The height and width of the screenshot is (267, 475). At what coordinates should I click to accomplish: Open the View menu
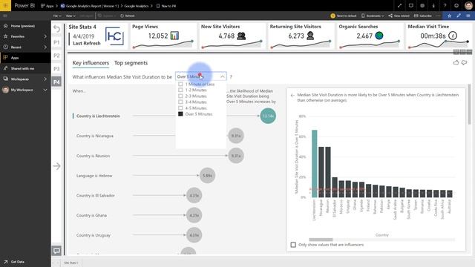coord(71,16)
